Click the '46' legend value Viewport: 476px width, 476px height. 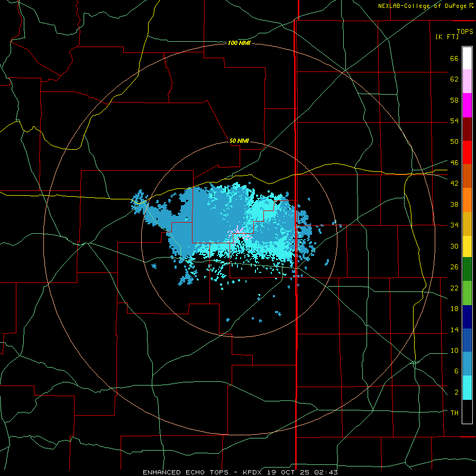(x=454, y=163)
